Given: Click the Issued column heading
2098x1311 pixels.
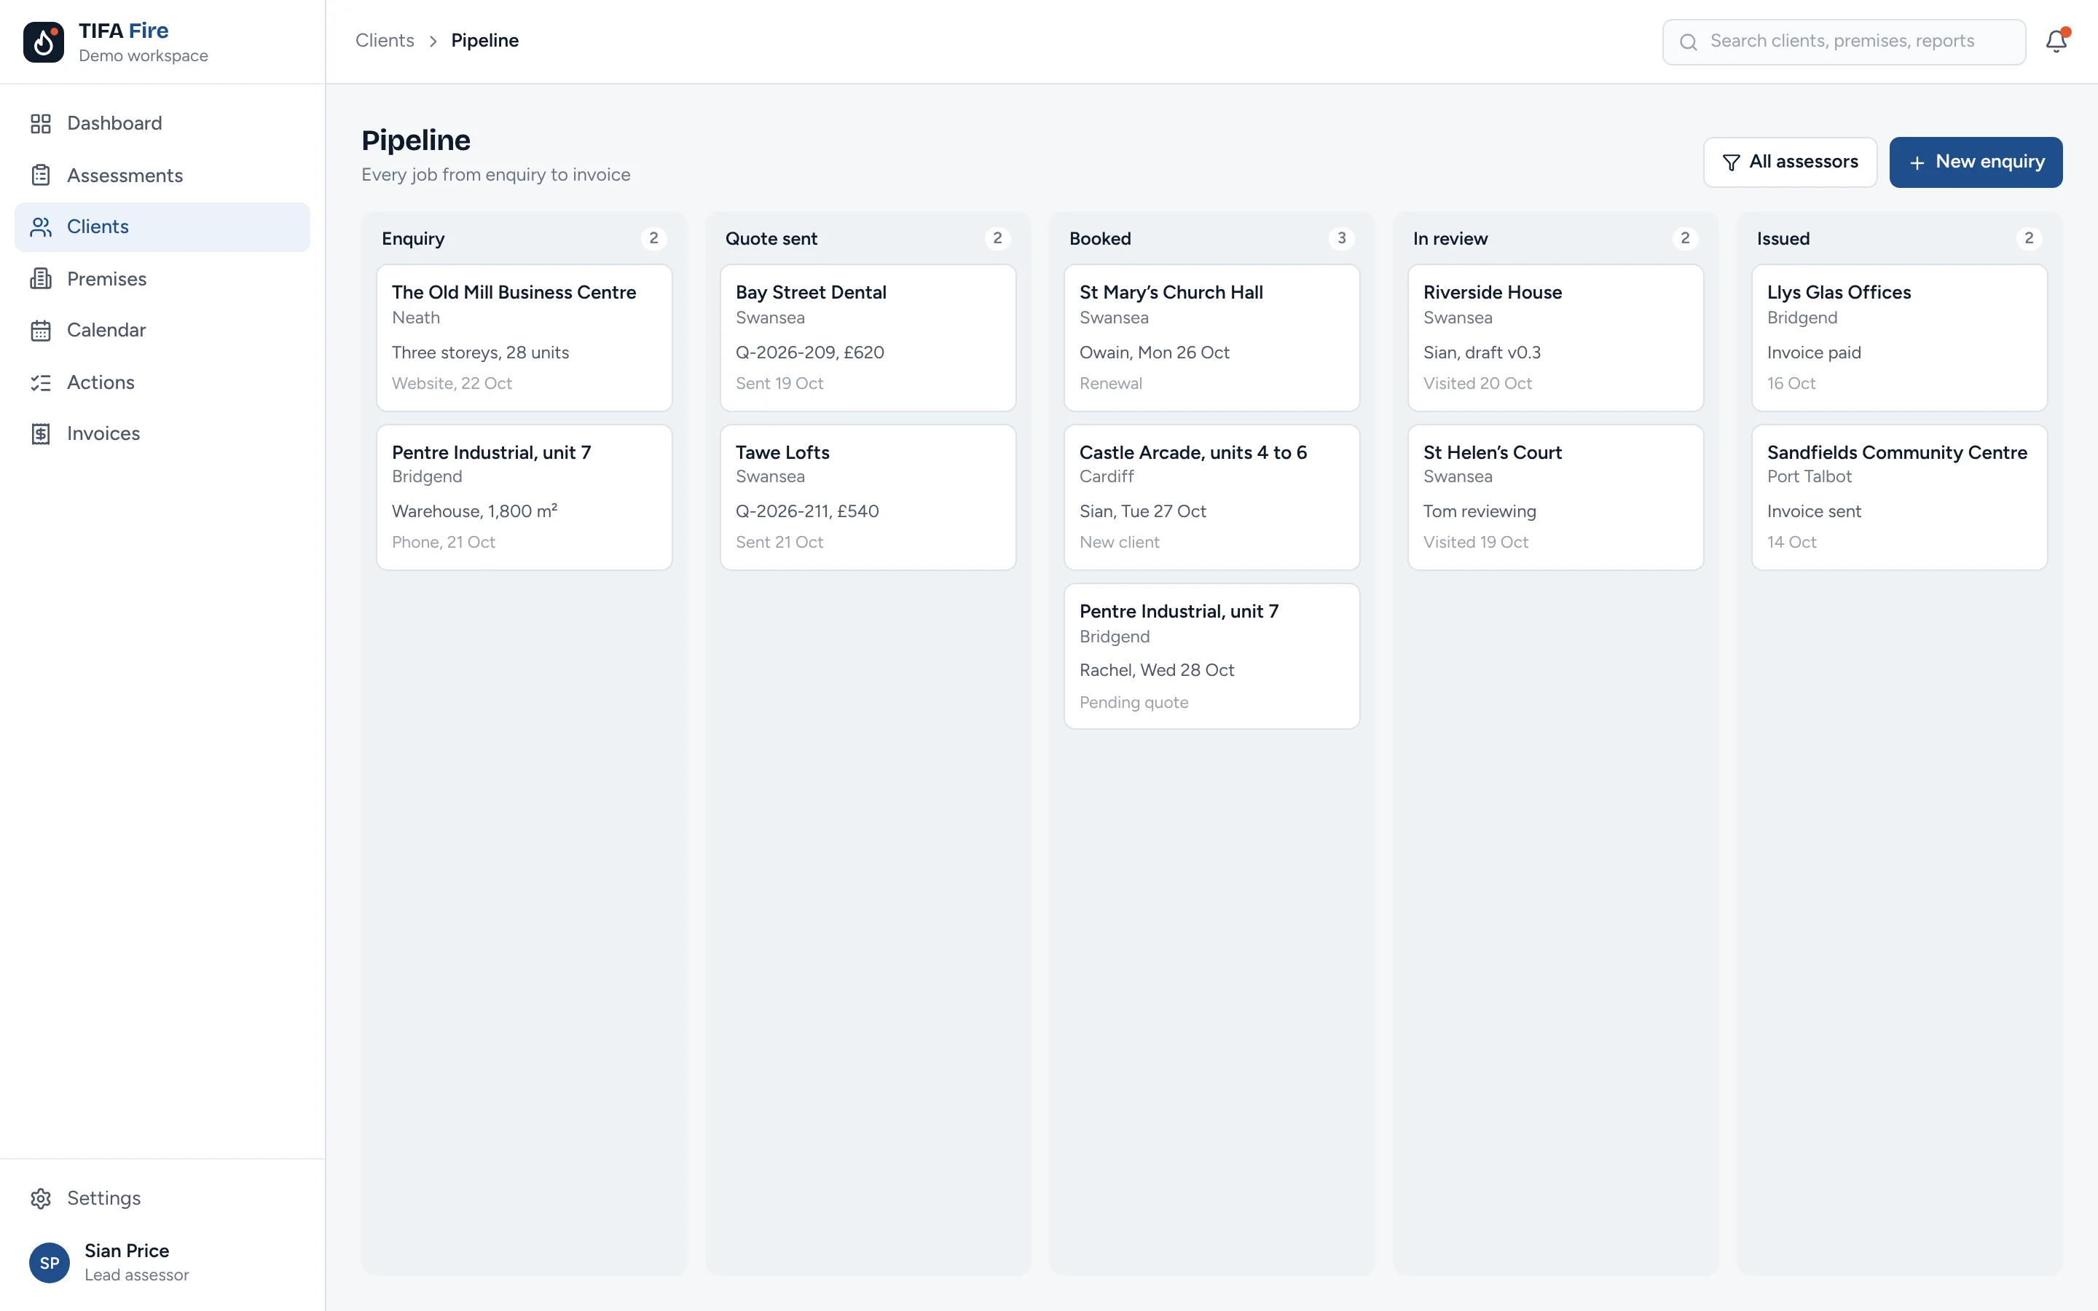Looking at the screenshot, I should (x=1783, y=238).
